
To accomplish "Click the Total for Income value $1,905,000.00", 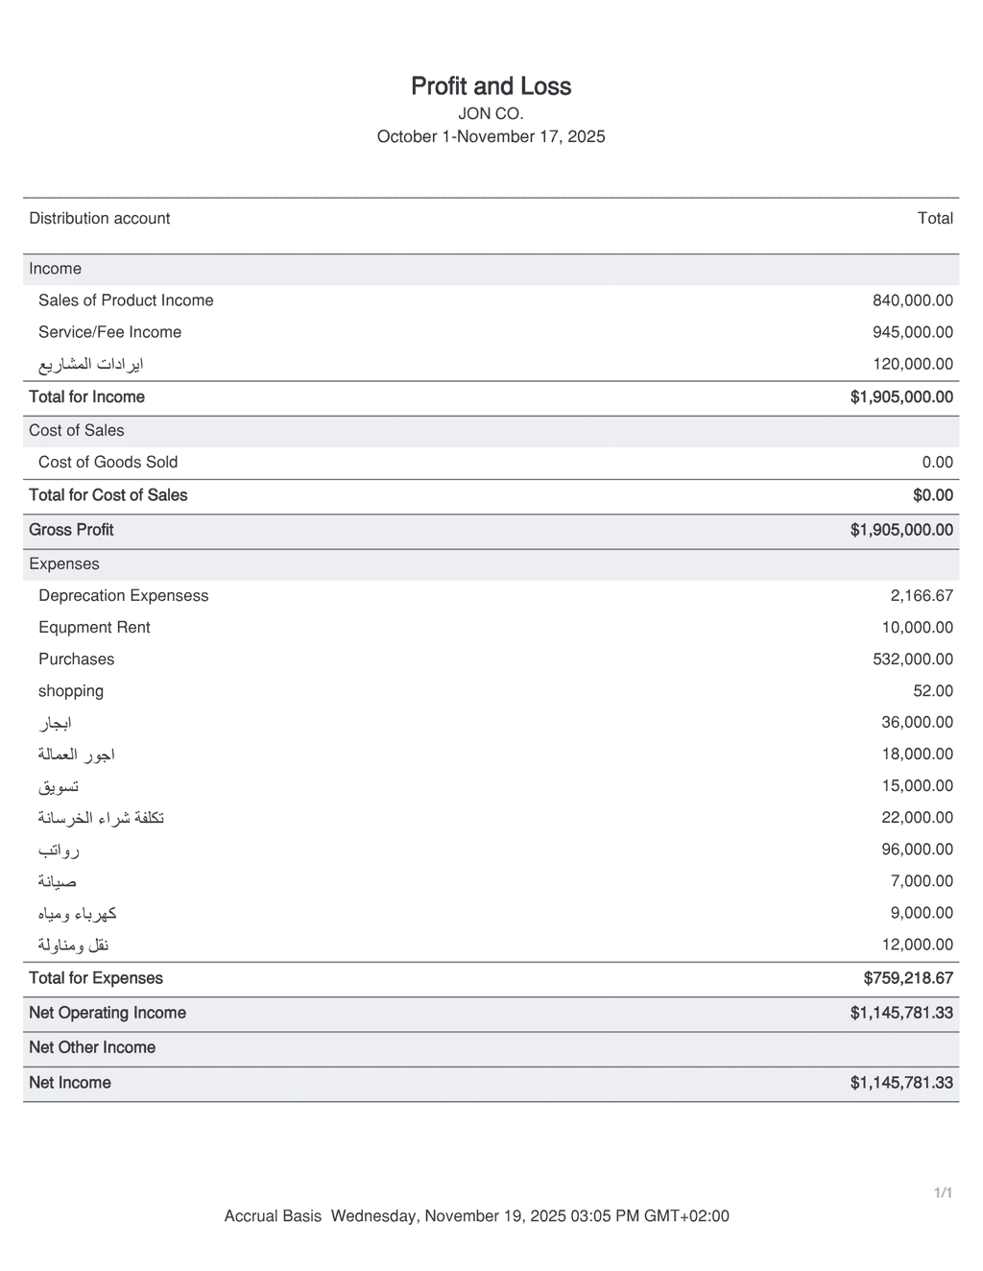I will [901, 397].
